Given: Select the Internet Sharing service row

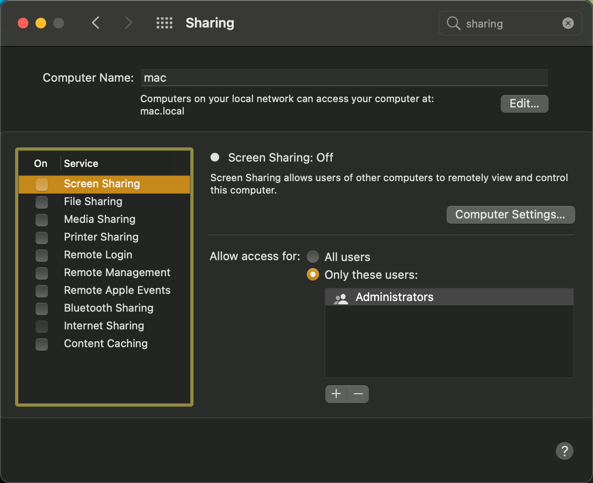Looking at the screenshot, I should 104,326.
